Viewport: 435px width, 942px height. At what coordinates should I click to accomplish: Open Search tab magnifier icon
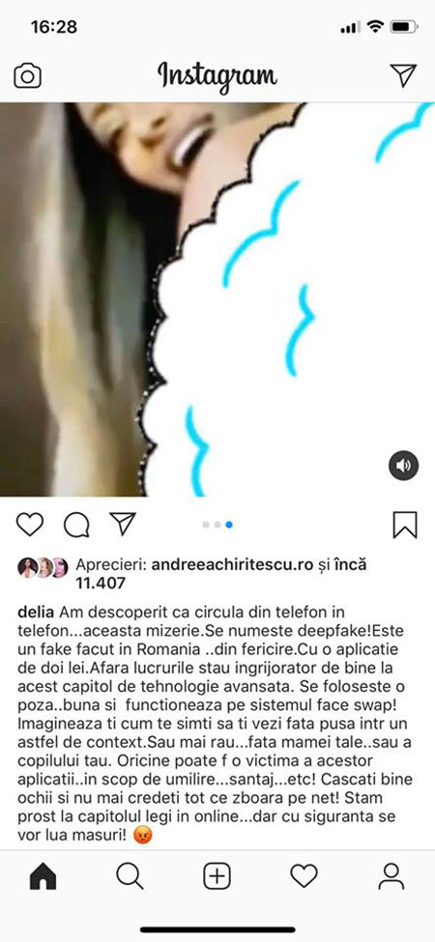130,877
